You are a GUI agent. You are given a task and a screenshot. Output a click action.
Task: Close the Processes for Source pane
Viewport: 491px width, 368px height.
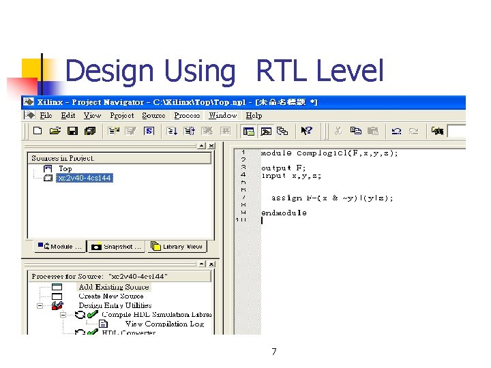211,264
